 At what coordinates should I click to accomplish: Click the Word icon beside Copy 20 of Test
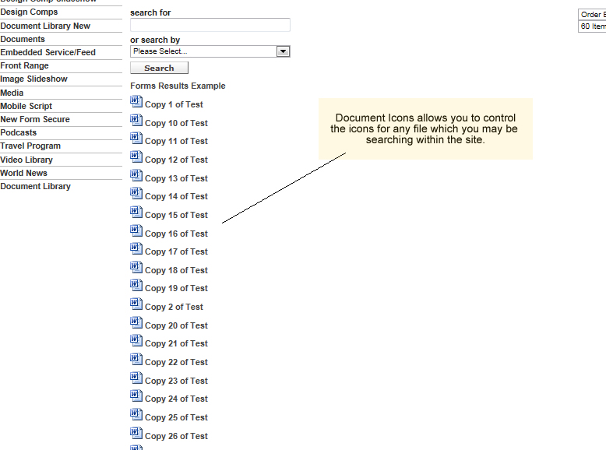click(x=136, y=322)
